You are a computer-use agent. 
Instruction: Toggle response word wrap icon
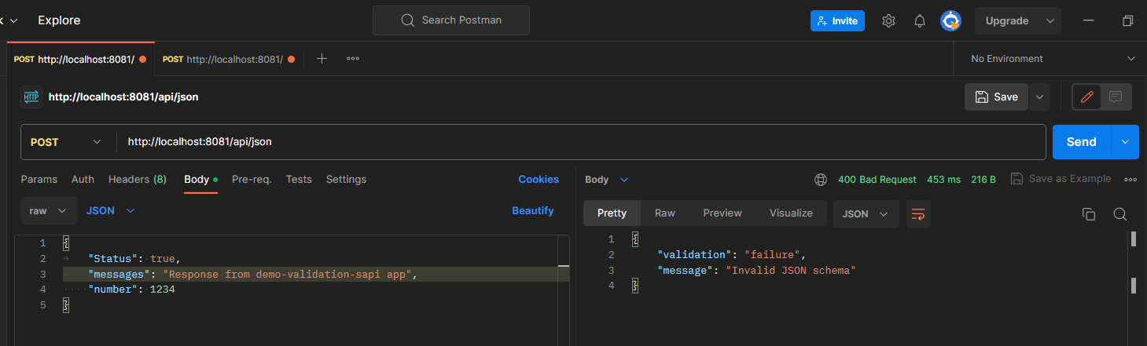917,214
